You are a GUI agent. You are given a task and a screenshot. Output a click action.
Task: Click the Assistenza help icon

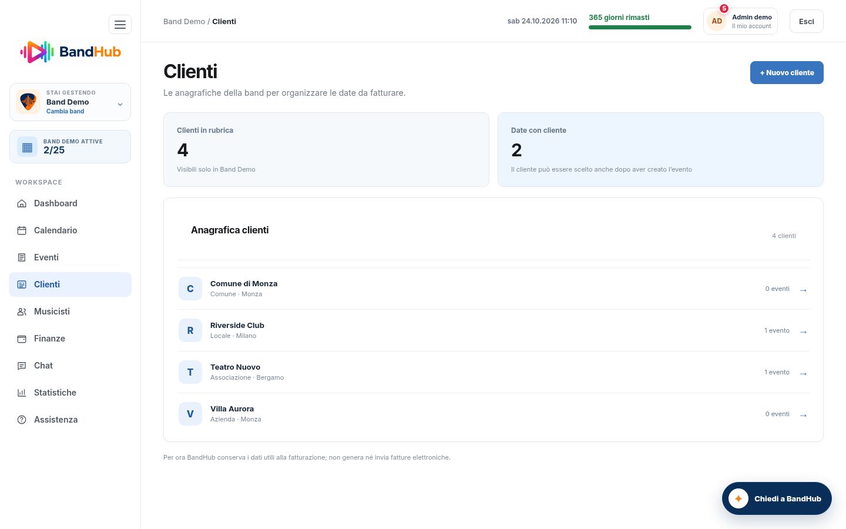[x=22, y=420]
